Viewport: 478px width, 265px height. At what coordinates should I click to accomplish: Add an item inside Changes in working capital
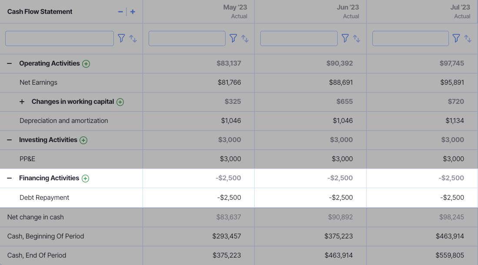[120, 102]
